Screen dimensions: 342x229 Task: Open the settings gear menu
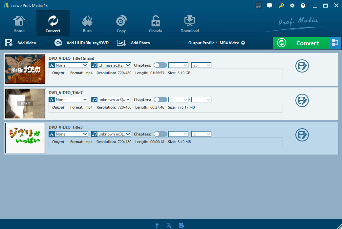point(292,5)
